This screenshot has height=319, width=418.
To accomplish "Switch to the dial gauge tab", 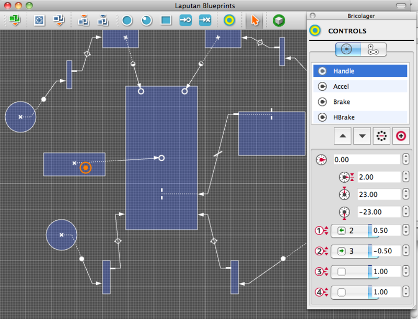I will click(348, 50).
